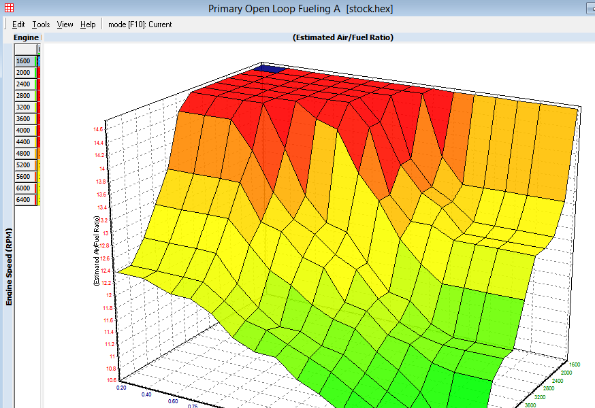
Task: Click the red grid table icon in title bar
Action: click(10, 7)
